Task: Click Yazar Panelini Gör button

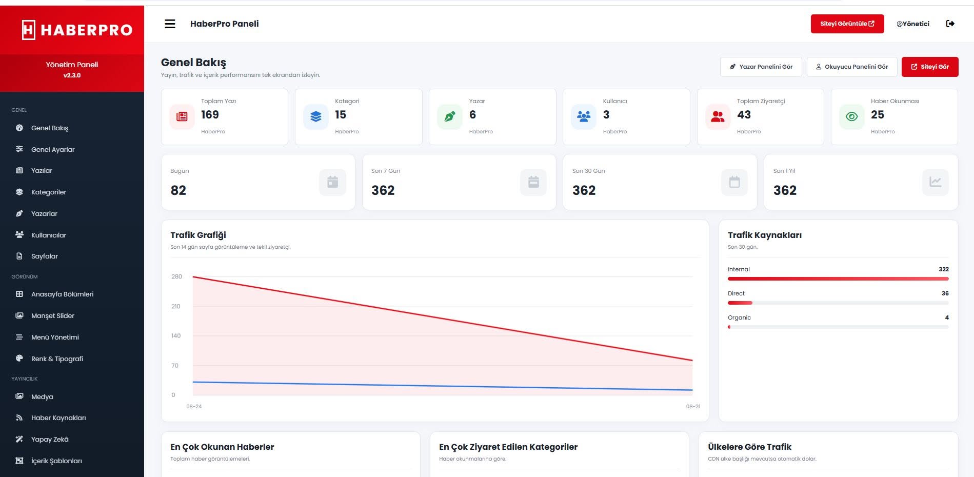Action: point(761,67)
